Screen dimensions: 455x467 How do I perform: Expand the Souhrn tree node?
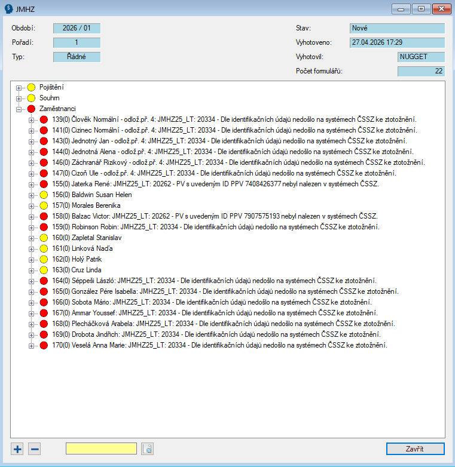(x=19, y=99)
